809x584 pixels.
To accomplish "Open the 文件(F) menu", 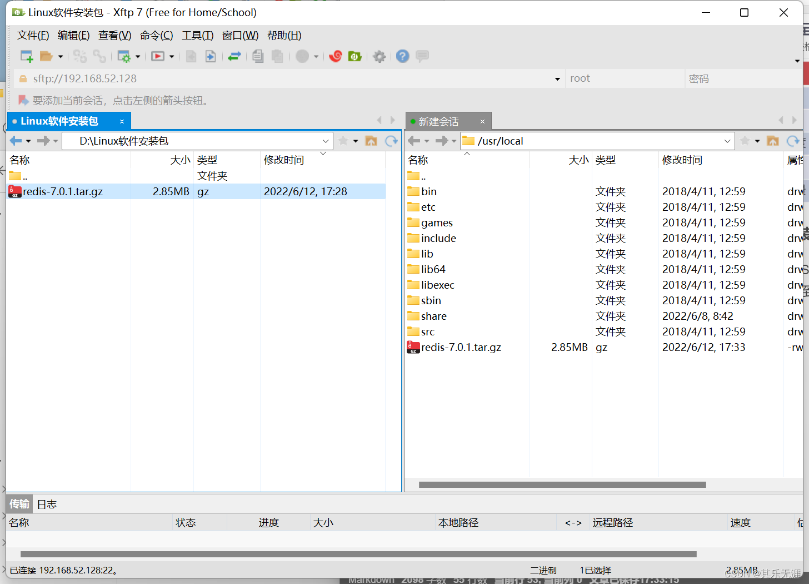I will click(x=33, y=36).
